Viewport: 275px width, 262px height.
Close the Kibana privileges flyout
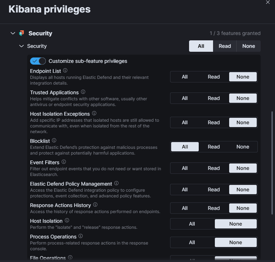point(268,2)
